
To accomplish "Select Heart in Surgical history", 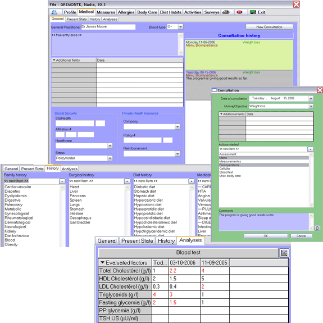I will (x=74, y=187).
